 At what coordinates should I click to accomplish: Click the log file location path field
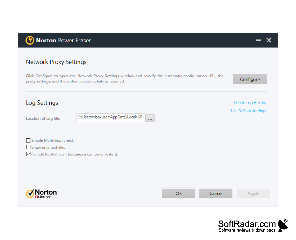click(110, 118)
